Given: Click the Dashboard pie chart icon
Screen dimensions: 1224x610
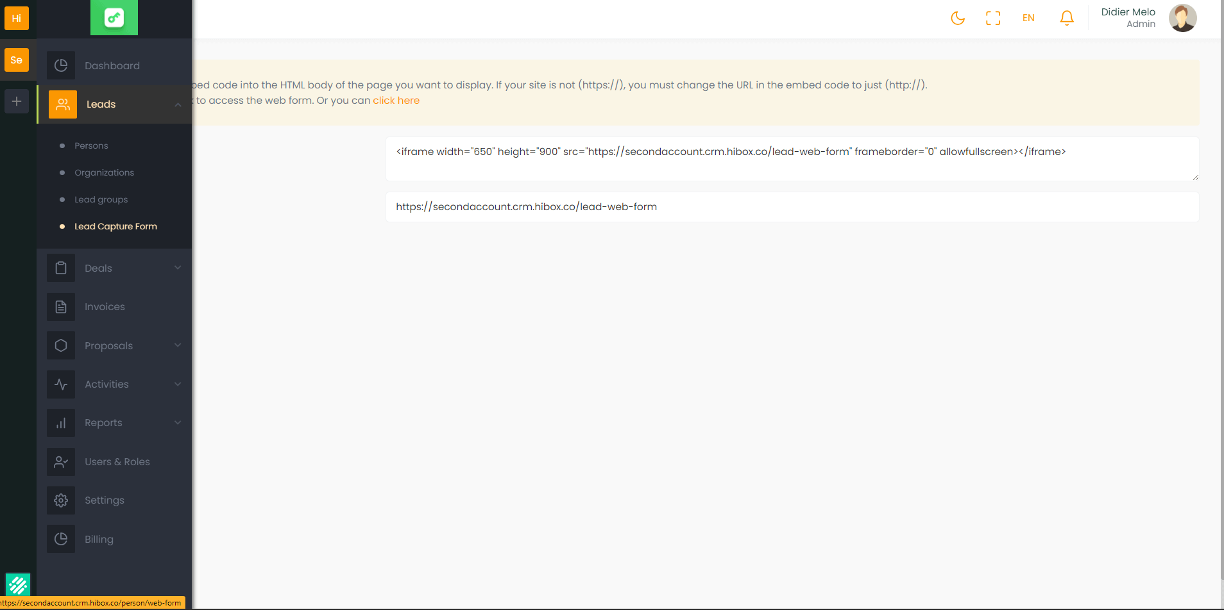Looking at the screenshot, I should pyautogui.click(x=61, y=65).
